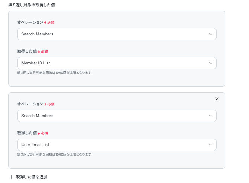This screenshot has height=183, width=249.
Task: Click the chevron arrow on User Email List
Action: click(211, 145)
